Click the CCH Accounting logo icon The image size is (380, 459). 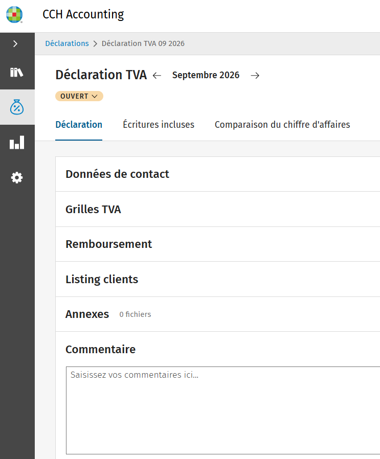point(14,14)
